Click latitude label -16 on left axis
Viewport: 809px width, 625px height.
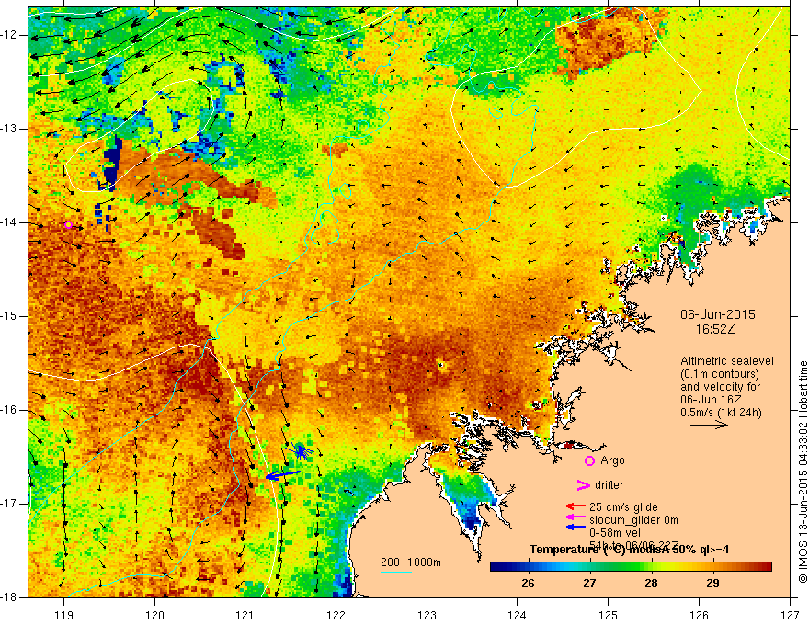[x=10, y=410]
